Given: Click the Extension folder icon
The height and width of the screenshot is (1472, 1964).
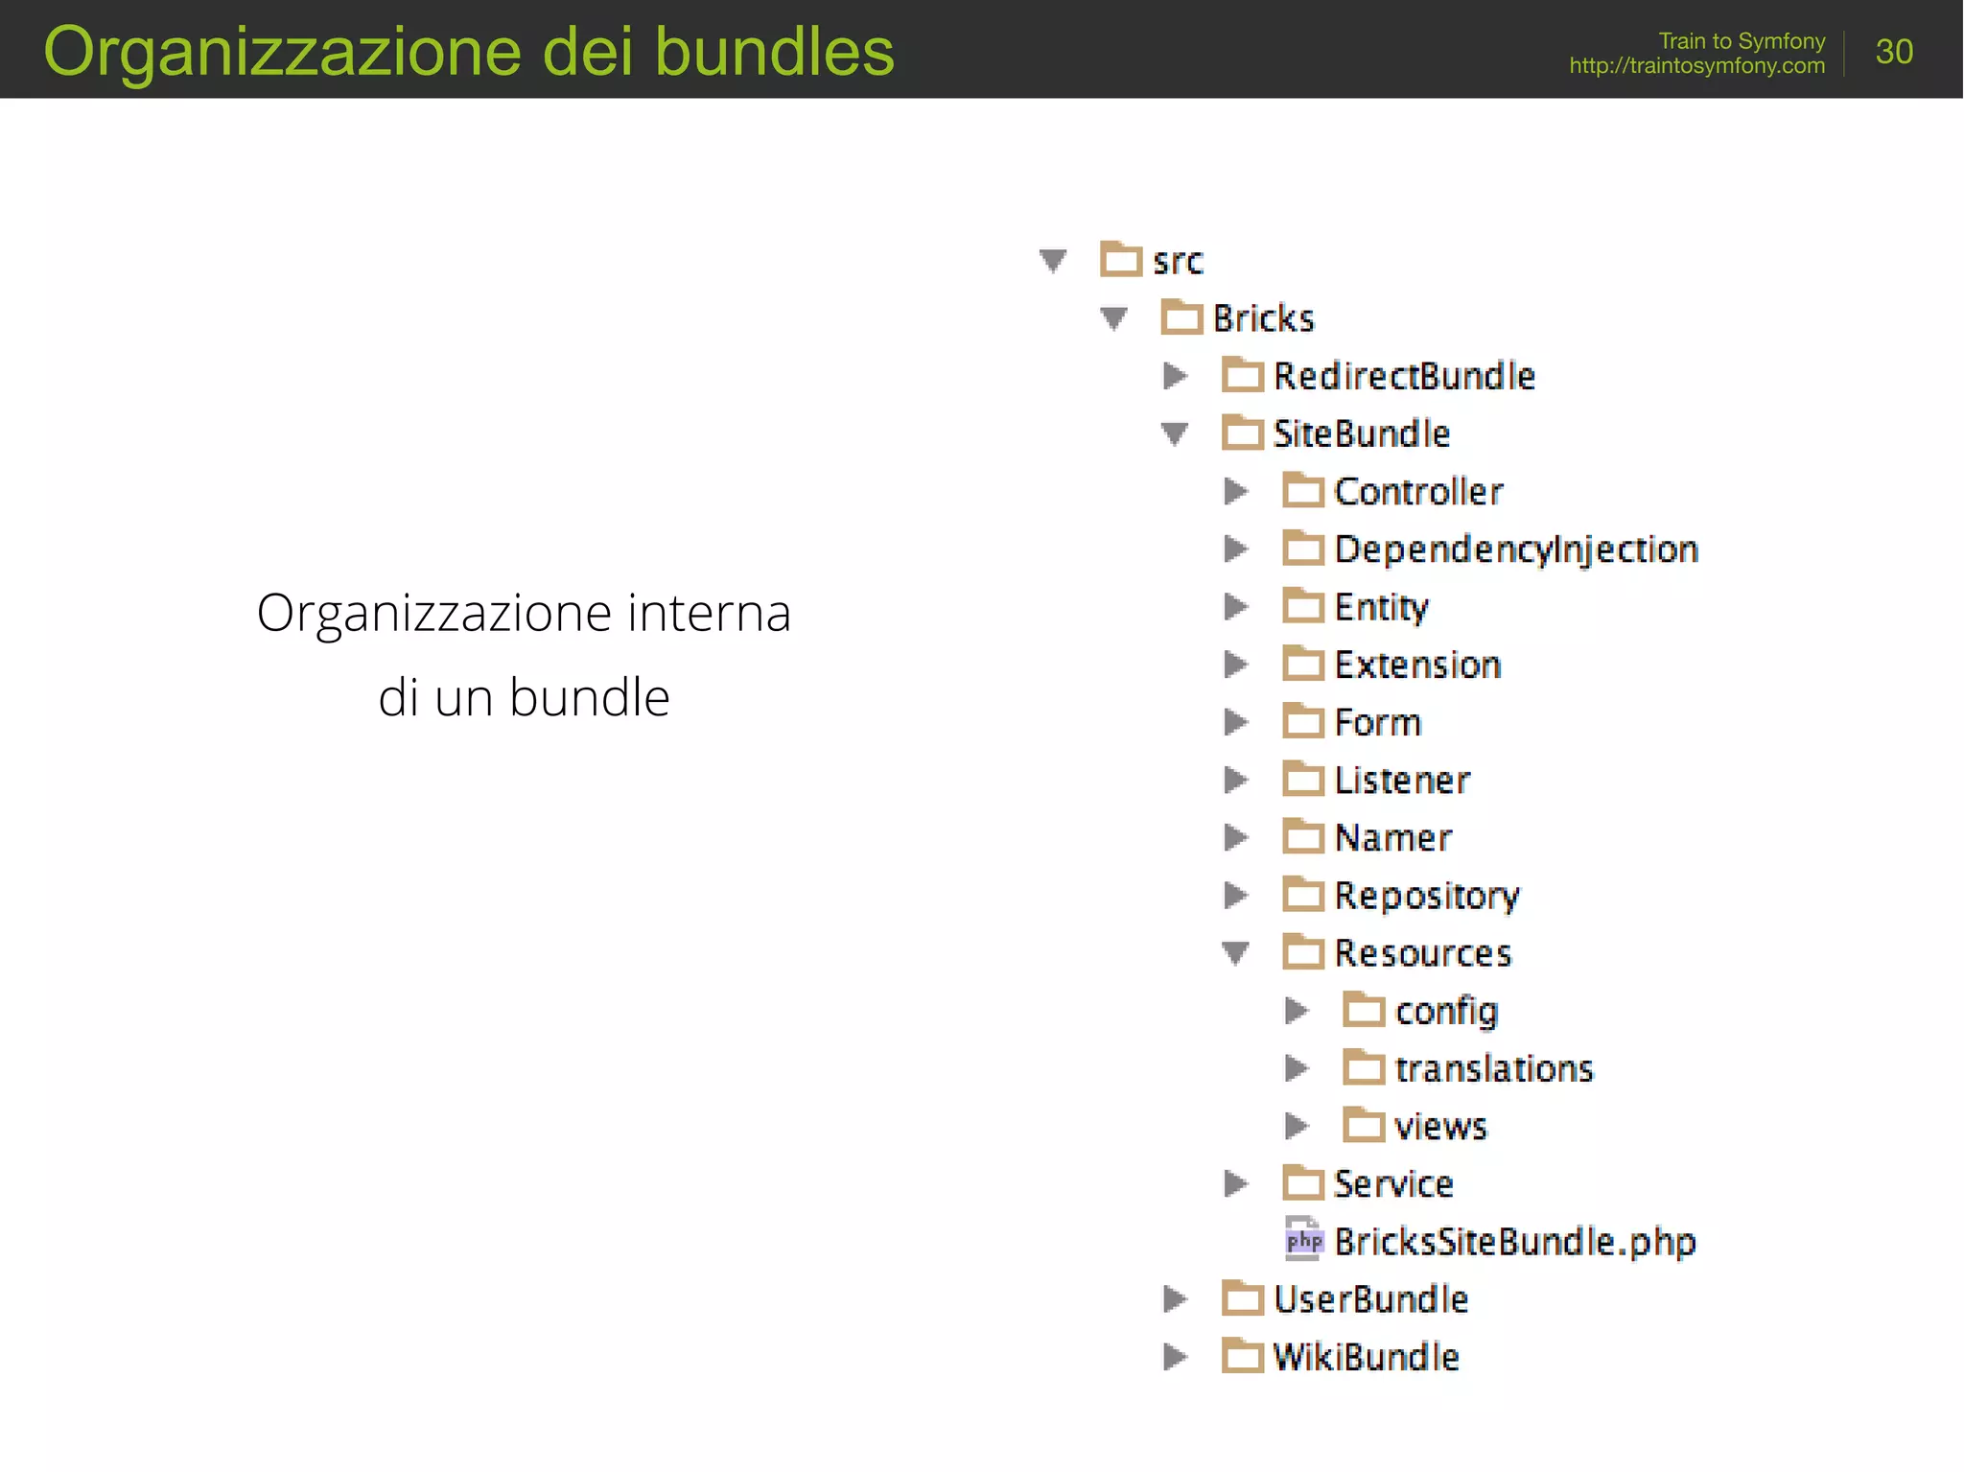Looking at the screenshot, I should tap(1303, 663).
